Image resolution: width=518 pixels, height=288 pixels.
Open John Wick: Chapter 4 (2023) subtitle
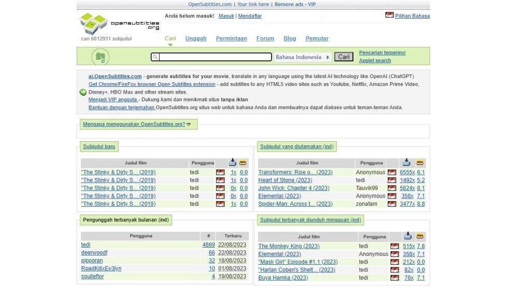coord(294,188)
